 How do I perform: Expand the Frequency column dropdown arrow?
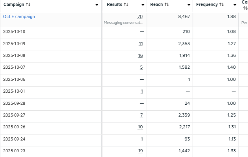click(234, 5)
